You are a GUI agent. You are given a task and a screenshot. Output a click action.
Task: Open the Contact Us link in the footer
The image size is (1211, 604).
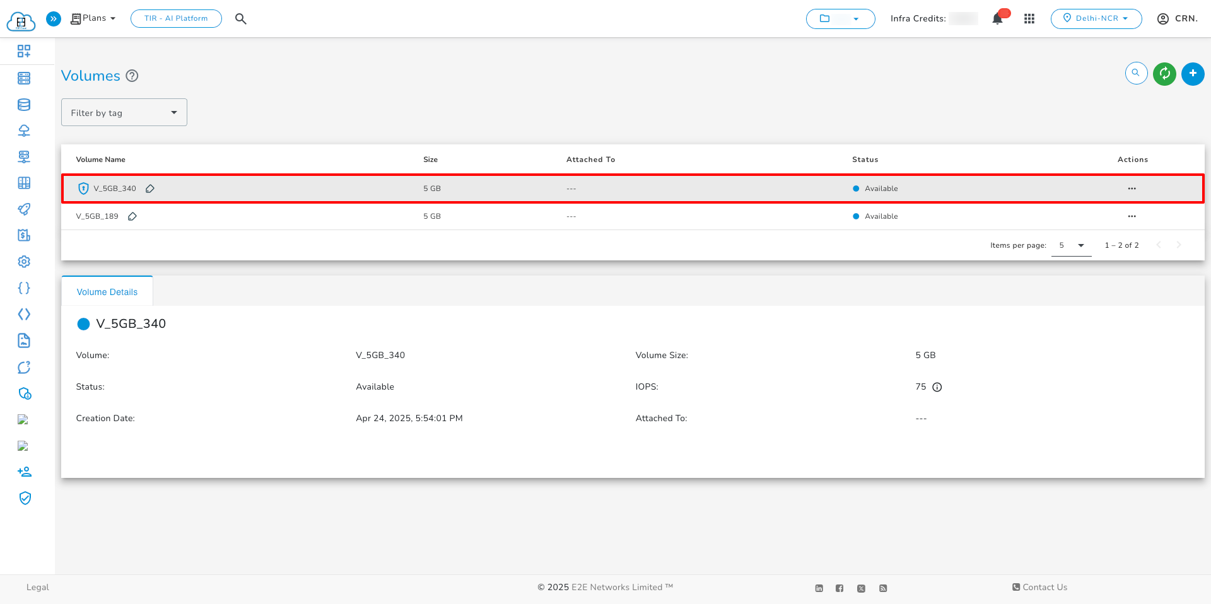pyautogui.click(x=1040, y=587)
